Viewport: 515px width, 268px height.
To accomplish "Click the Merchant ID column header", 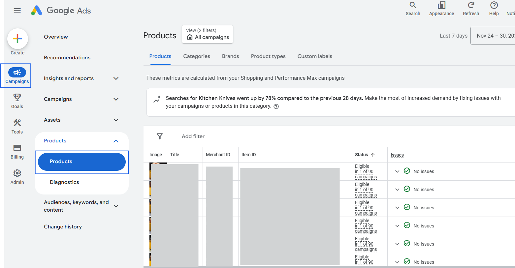I will pos(218,155).
